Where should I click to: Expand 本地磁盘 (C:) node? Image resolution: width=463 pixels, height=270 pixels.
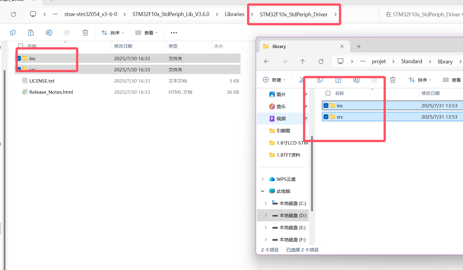tap(266, 203)
